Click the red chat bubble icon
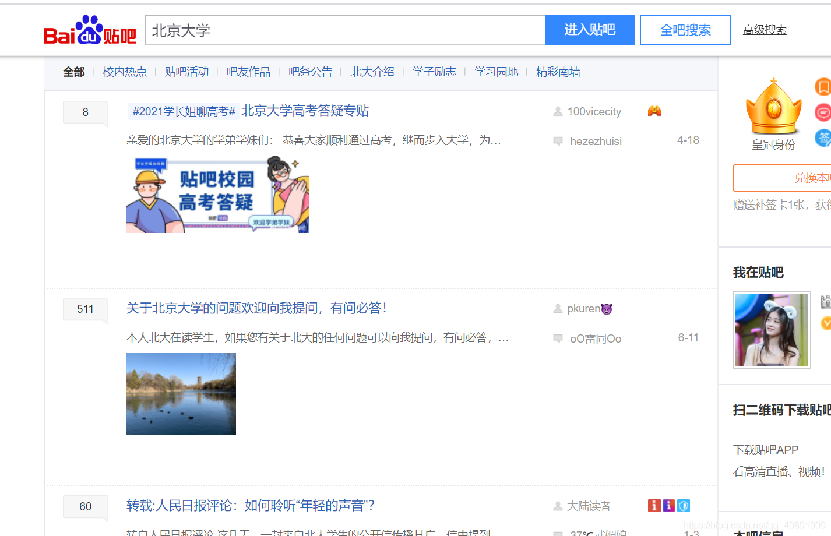The height and width of the screenshot is (536, 831). 823,112
